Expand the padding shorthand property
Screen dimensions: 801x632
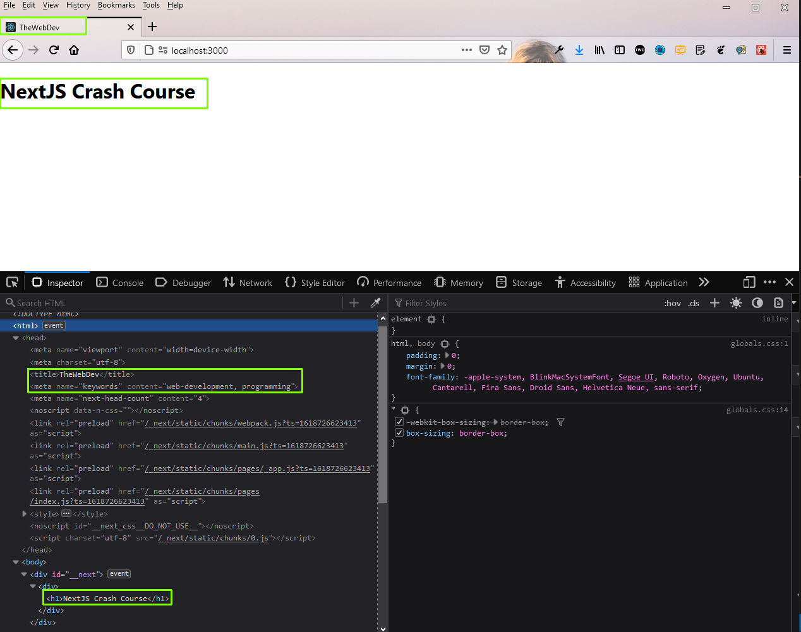pos(447,355)
